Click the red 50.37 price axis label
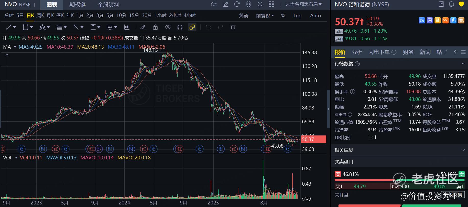This screenshot has width=468, height=207. pyautogui.click(x=313, y=139)
